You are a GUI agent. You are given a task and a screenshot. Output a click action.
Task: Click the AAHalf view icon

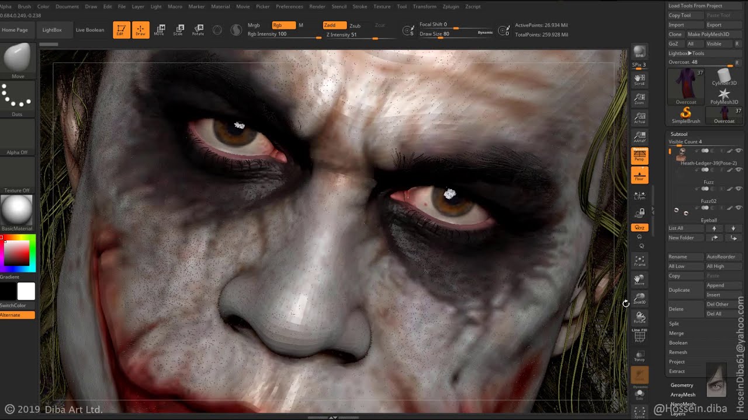click(x=639, y=137)
